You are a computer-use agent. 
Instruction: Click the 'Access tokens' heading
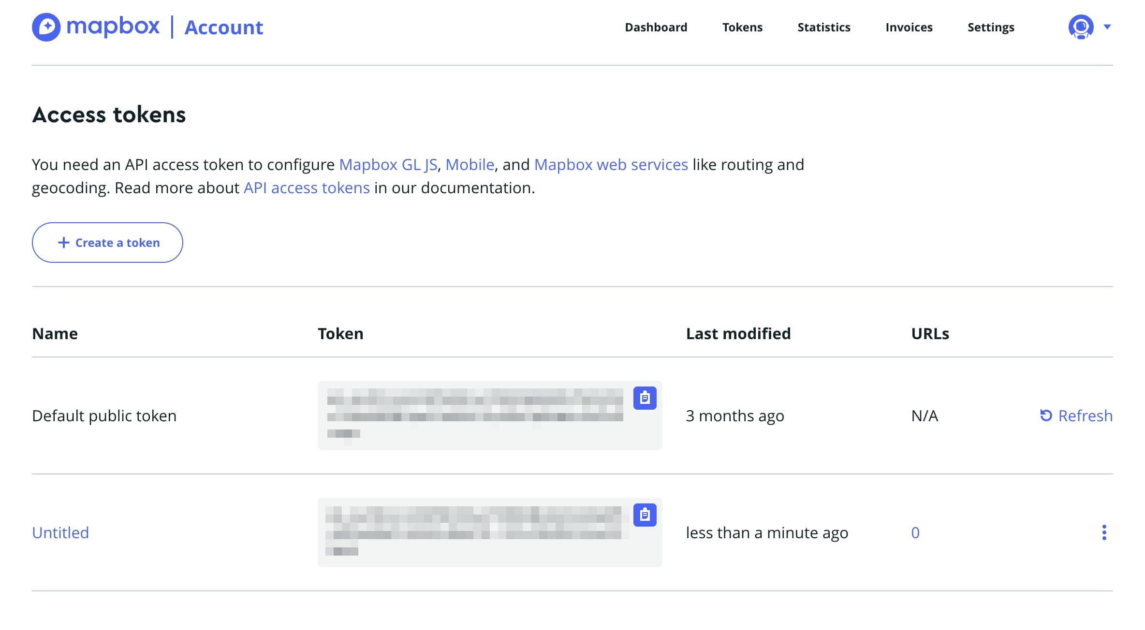click(109, 115)
